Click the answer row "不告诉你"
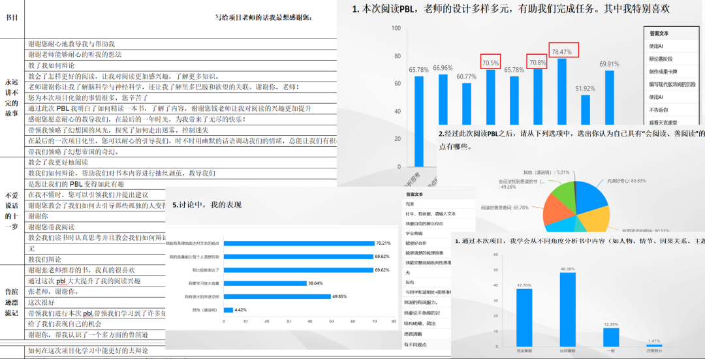The image size is (705, 359). pos(672,110)
